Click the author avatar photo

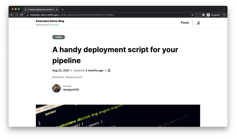click(x=56, y=88)
